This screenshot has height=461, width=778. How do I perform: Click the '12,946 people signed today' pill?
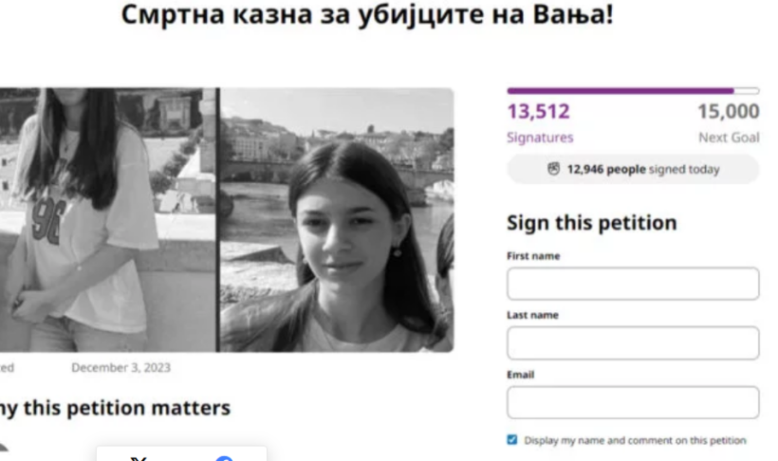tap(633, 169)
